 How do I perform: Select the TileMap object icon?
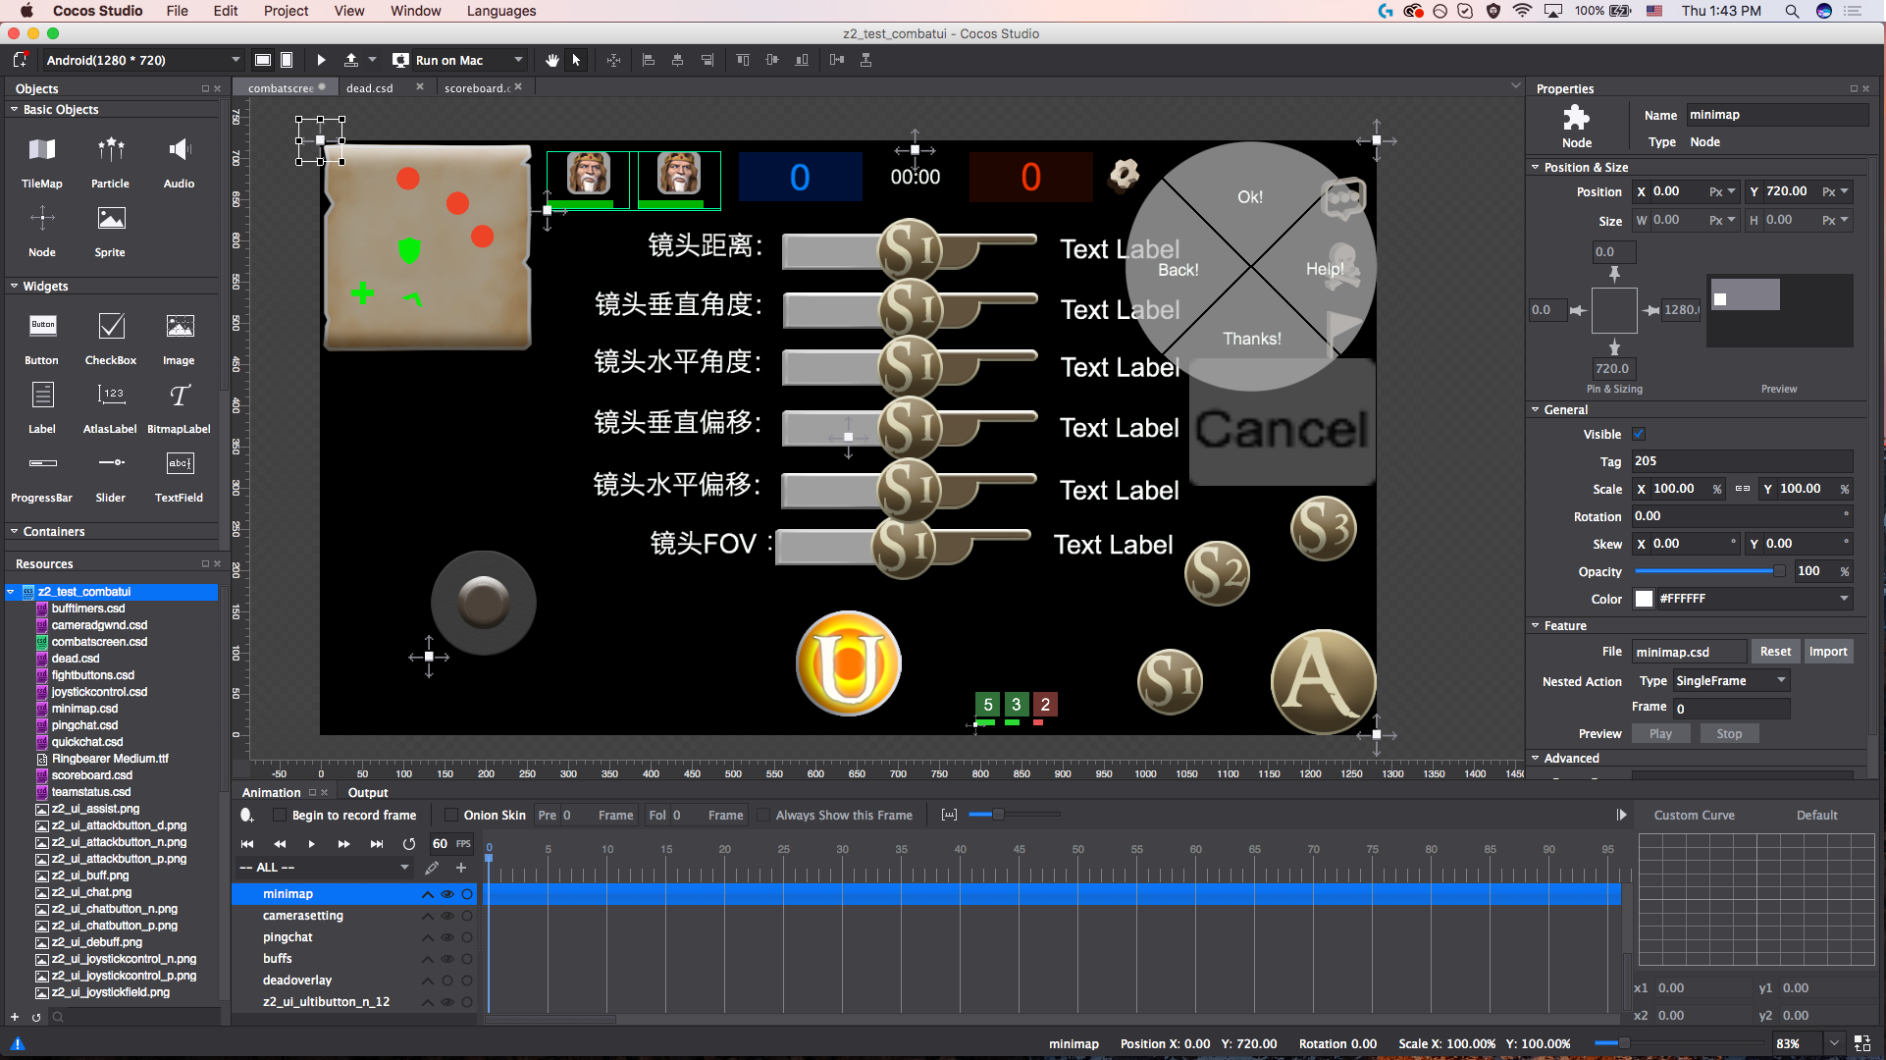pyautogui.click(x=42, y=150)
